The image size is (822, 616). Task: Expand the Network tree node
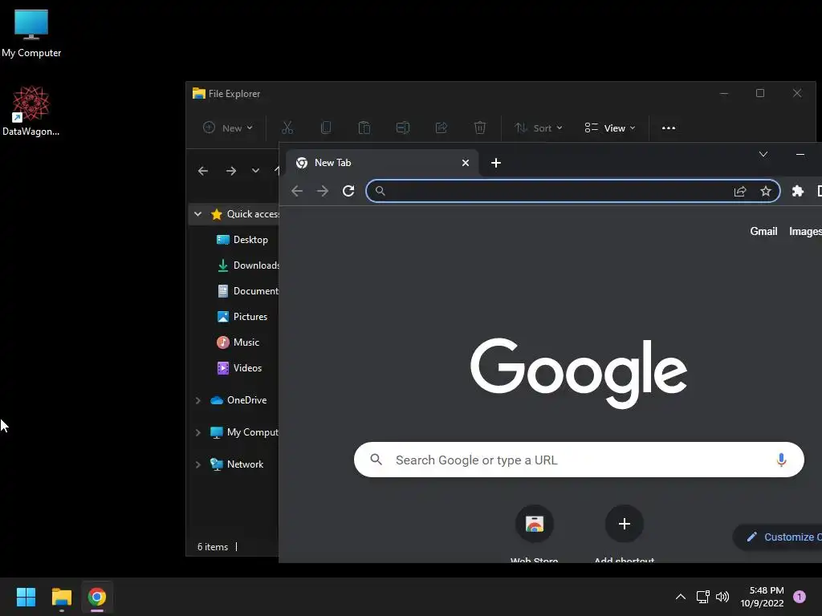tap(197, 464)
